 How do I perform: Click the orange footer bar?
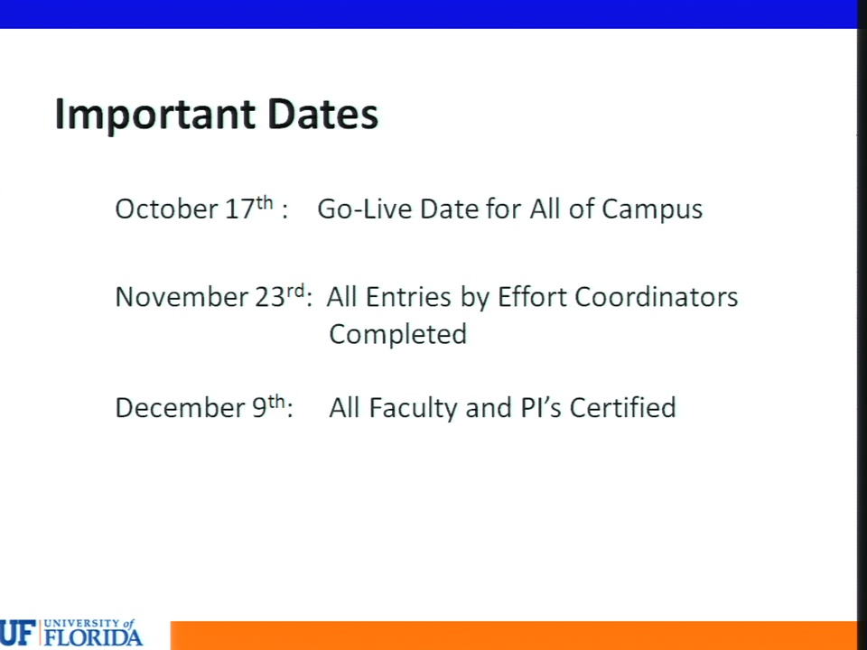[x=514, y=636]
